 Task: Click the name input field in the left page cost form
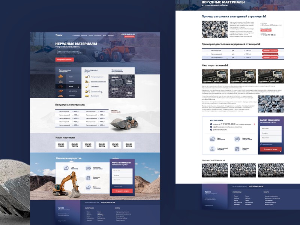tap(122, 171)
